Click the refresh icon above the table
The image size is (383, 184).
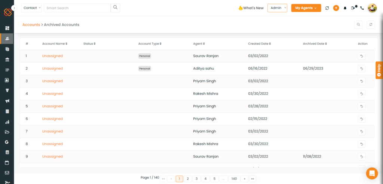pos(371,25)
